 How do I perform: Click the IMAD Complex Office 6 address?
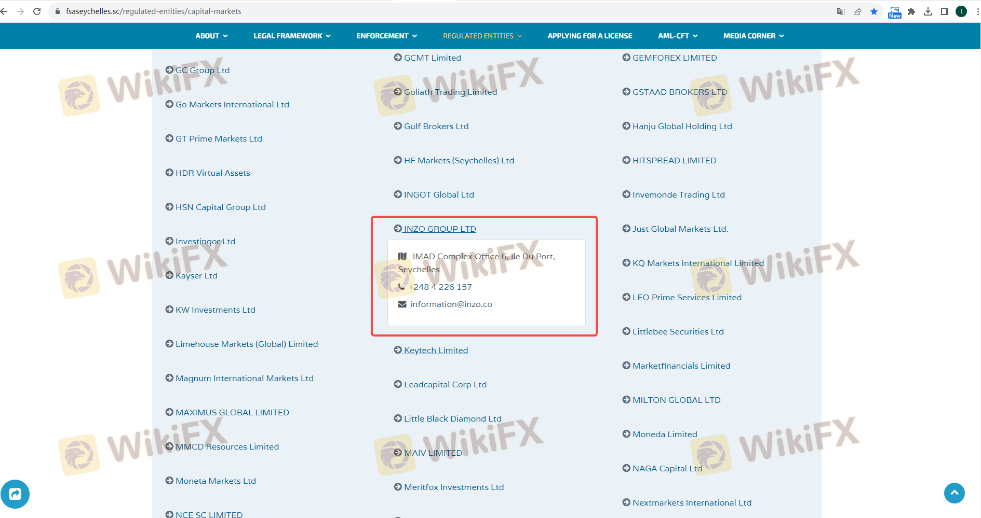click(x=477, y=263)
